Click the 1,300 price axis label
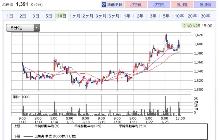This screenshot has height=140, width=219. click(199, 90)
